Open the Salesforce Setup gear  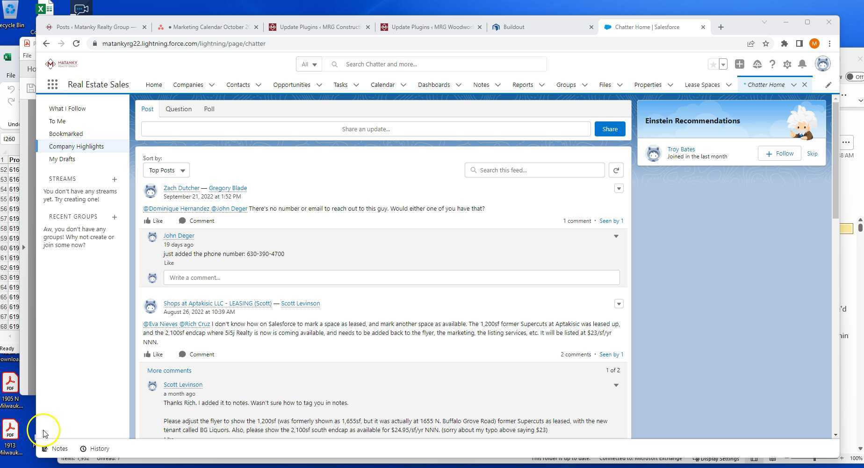pyautogui.click(x=787, y=64)
